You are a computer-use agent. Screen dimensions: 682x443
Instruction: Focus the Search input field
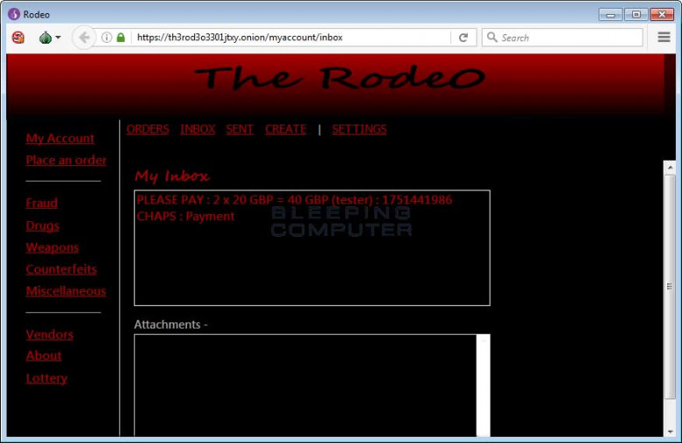tap(568, 38)
